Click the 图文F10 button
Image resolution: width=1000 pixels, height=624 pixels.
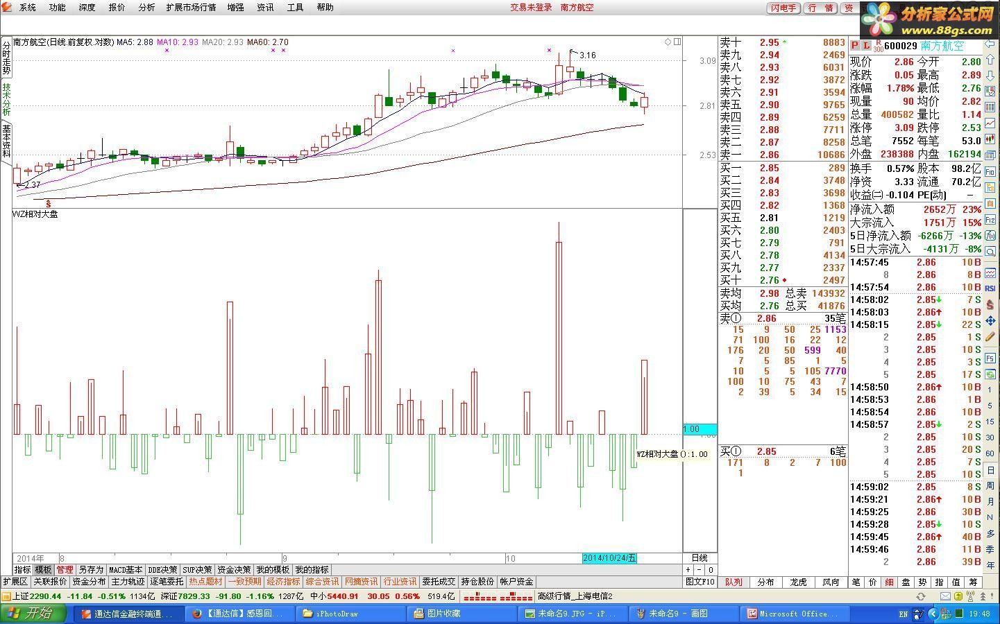coord(700,582)
